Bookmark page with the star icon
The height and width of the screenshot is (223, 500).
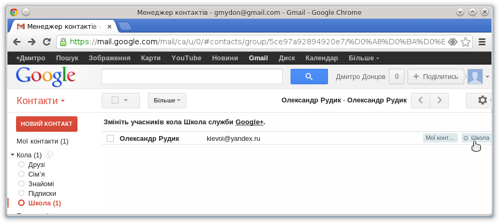pyautogui.click(x=466, y=42)
